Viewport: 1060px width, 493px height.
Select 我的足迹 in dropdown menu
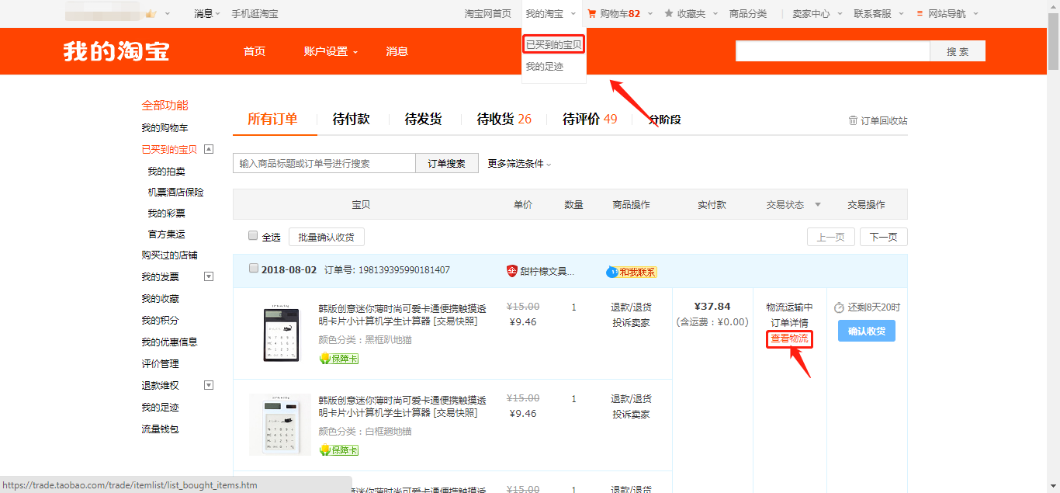click(x=545, y=67)
